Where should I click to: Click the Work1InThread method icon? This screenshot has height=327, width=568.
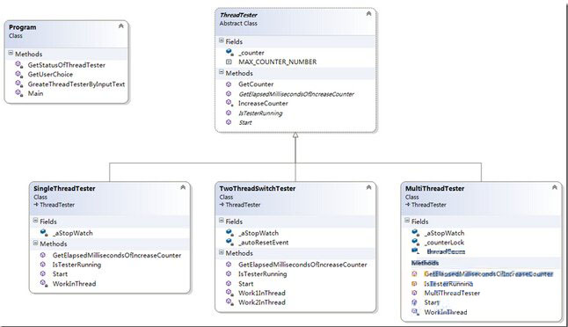[229, 293]
